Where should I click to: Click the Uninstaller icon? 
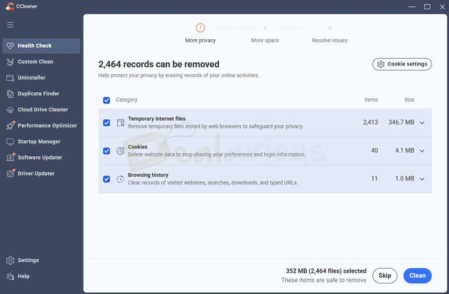[11, 78]
